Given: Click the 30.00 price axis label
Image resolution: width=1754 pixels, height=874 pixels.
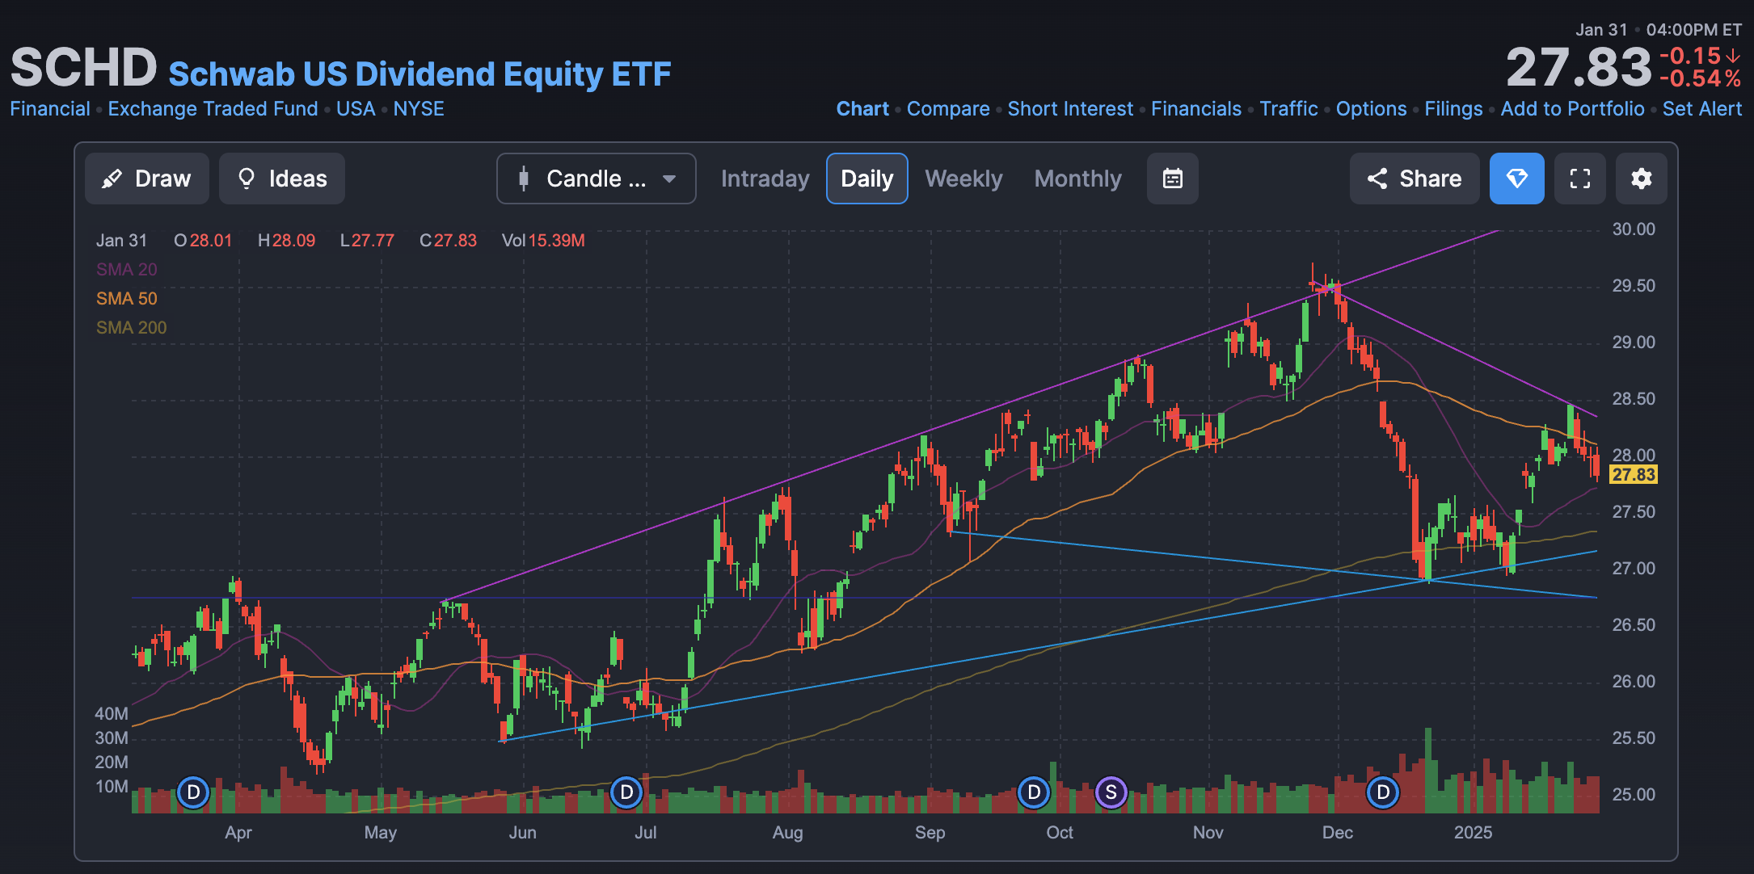Looking at the screenshot, I should (x=1634, y=229).
